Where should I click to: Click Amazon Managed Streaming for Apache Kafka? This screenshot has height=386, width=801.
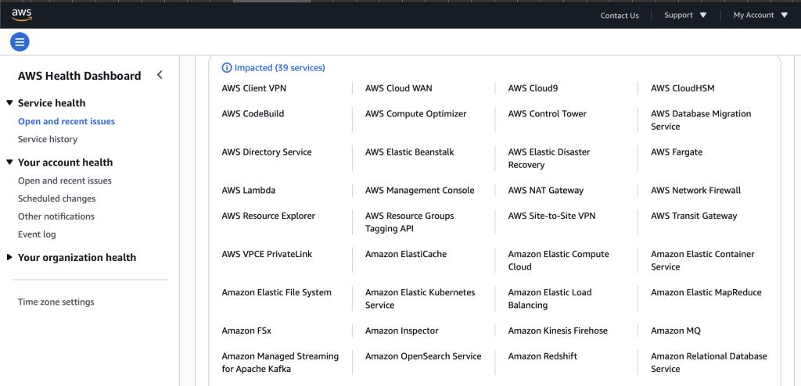pyautogui.click(x=280, y=363)
